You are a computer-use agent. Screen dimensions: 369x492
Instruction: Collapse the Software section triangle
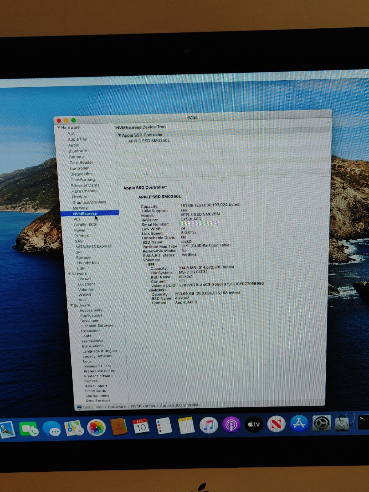[72, 305]
